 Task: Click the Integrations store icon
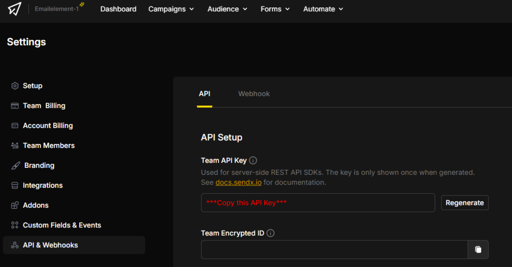point(15,185)
